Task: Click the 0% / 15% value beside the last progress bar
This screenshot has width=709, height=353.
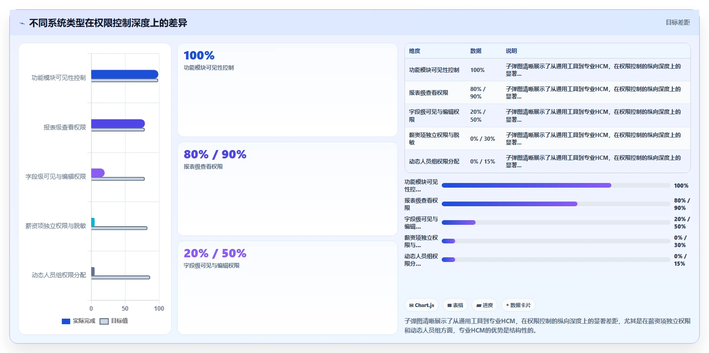Action: (681, 260)
